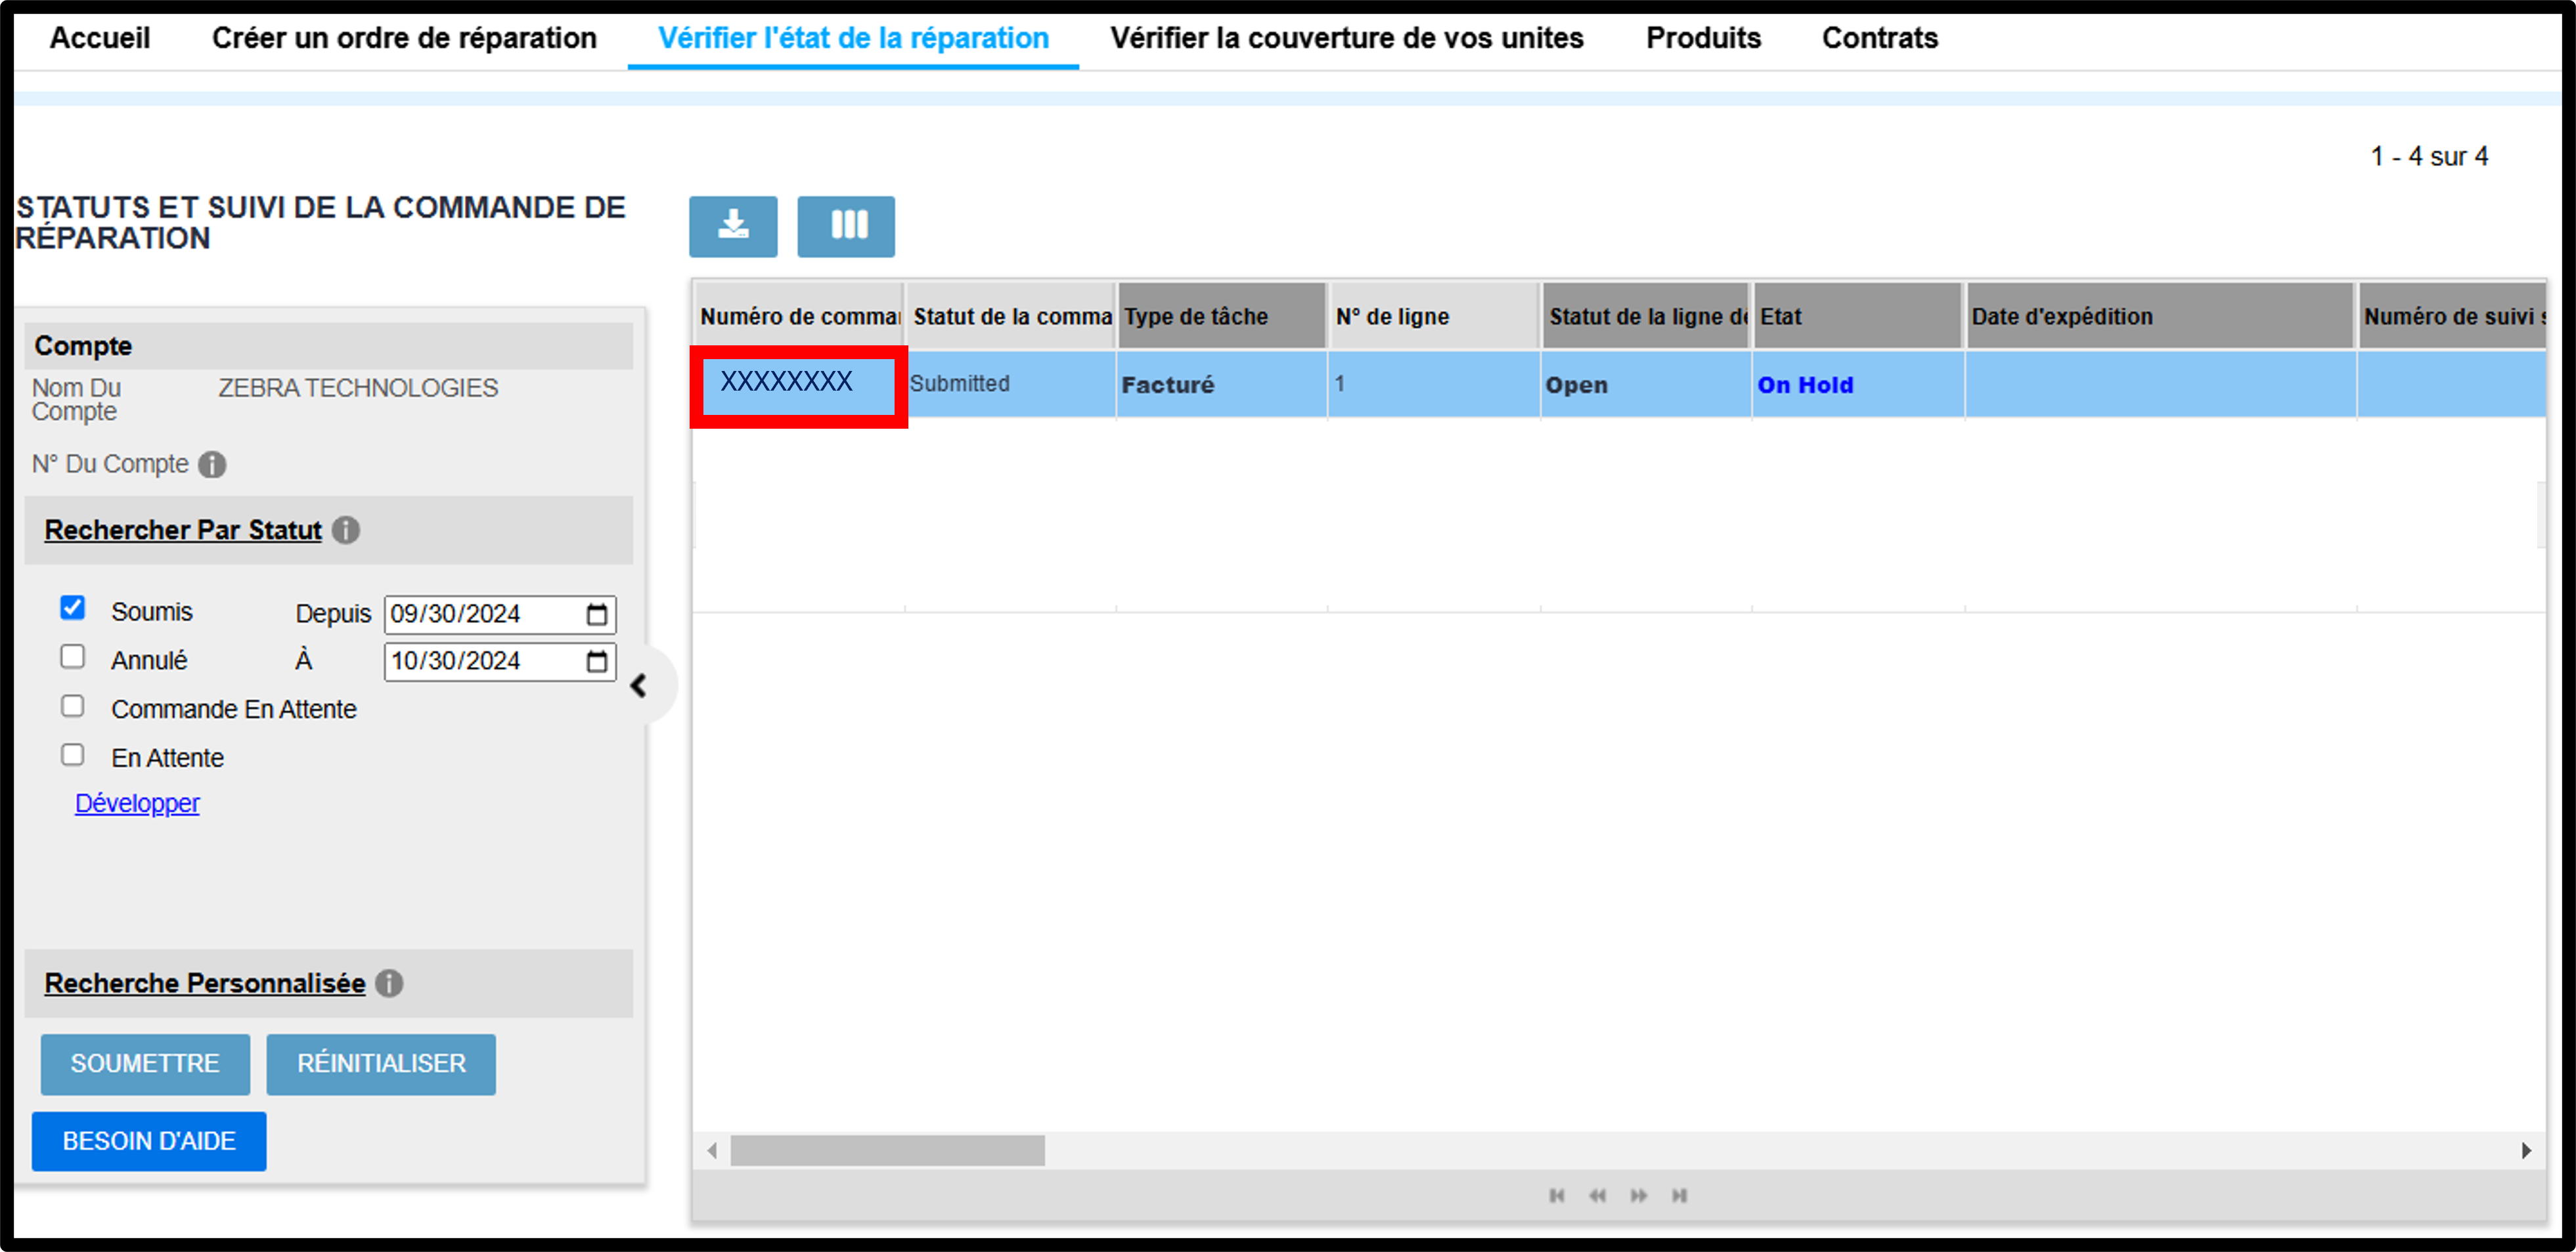Select Vérifier l'état de la réparation tab
This screenshot has width=2576, height=1252.
[x=853, y=38]
